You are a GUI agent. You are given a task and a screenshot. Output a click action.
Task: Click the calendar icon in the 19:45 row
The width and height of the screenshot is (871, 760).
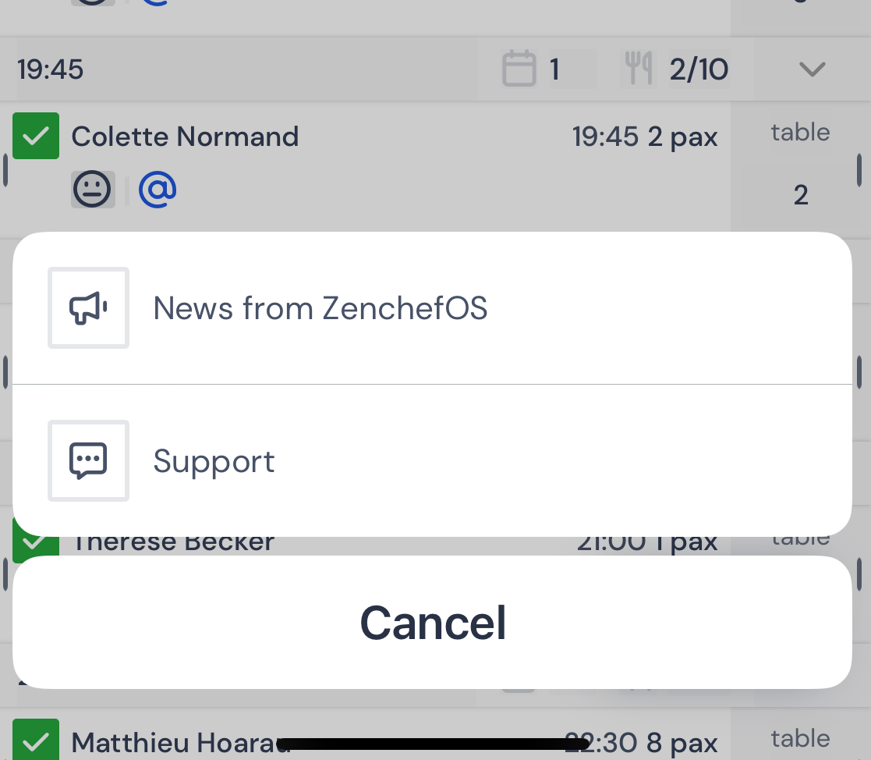(x=519, y=69)
